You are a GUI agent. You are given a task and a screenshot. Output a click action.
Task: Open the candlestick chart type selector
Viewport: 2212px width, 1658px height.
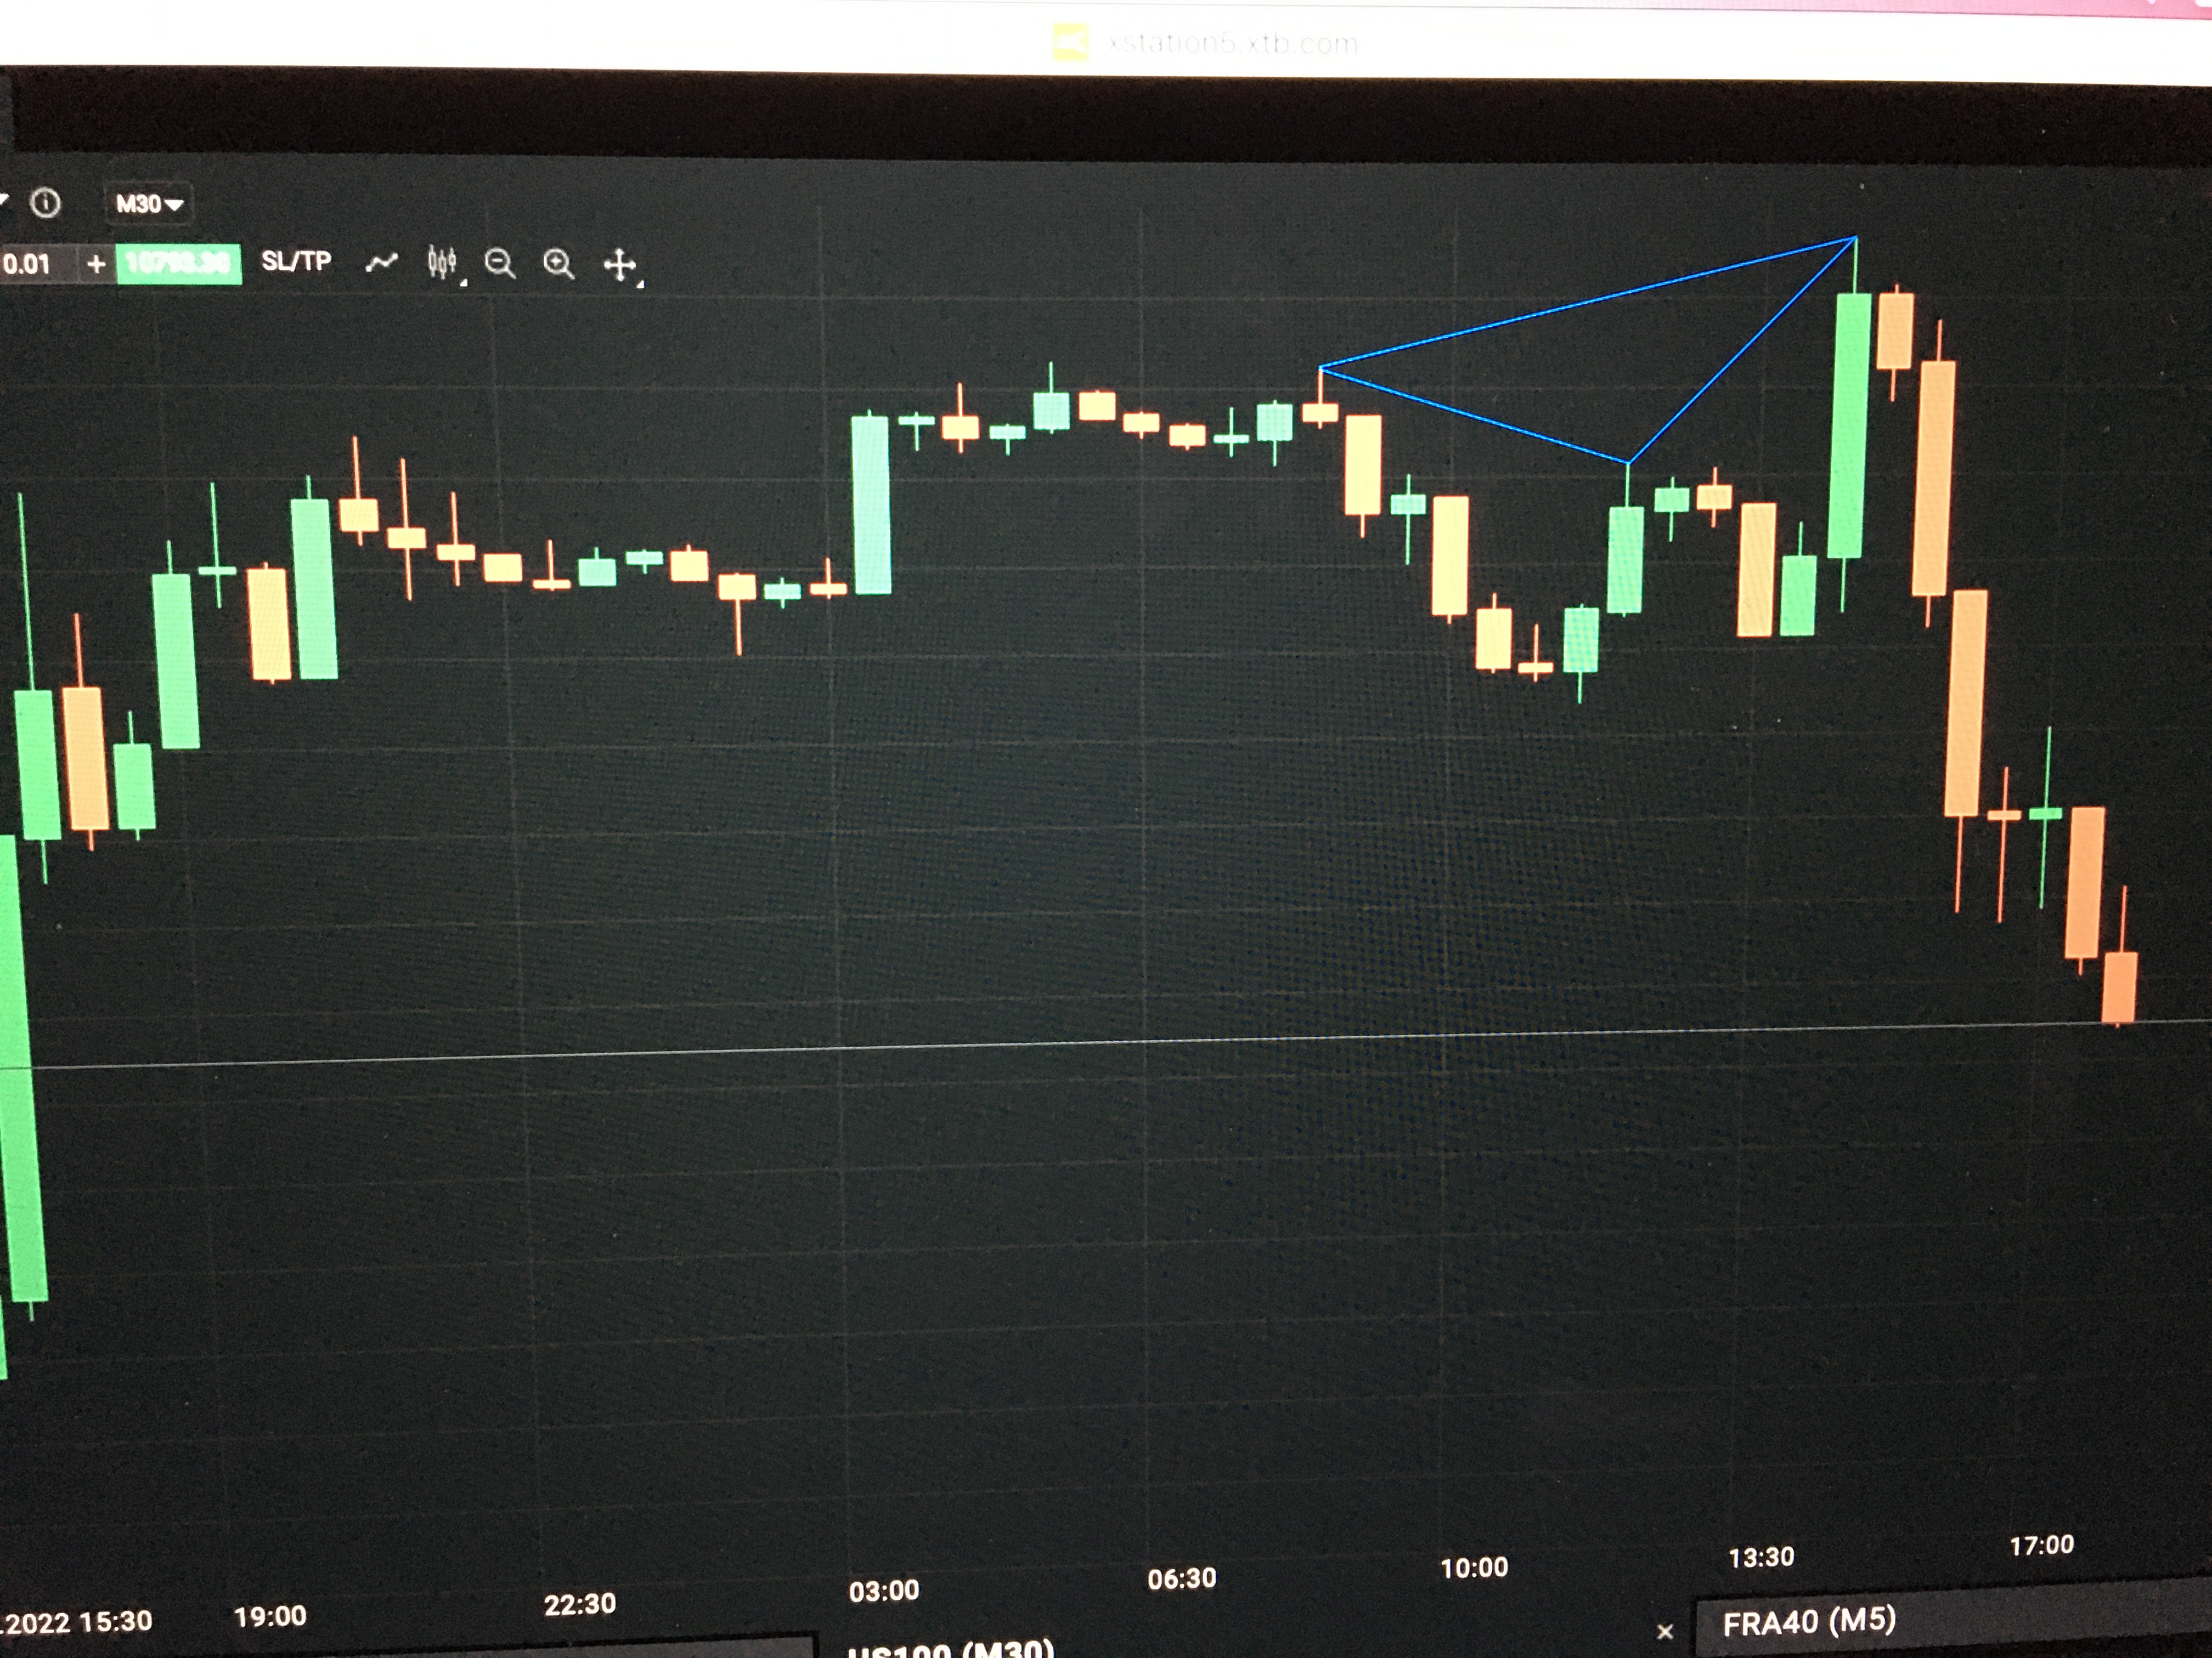click(442, 263)
